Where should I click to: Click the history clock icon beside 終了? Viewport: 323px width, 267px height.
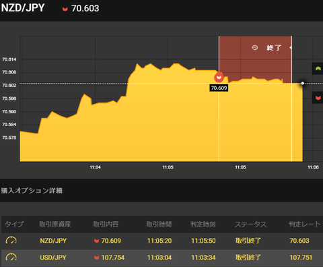254,48
